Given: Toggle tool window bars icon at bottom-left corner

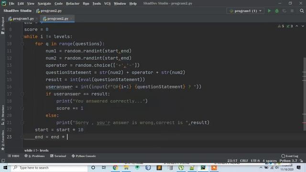Looking at the screenshot, I should 3,161.
